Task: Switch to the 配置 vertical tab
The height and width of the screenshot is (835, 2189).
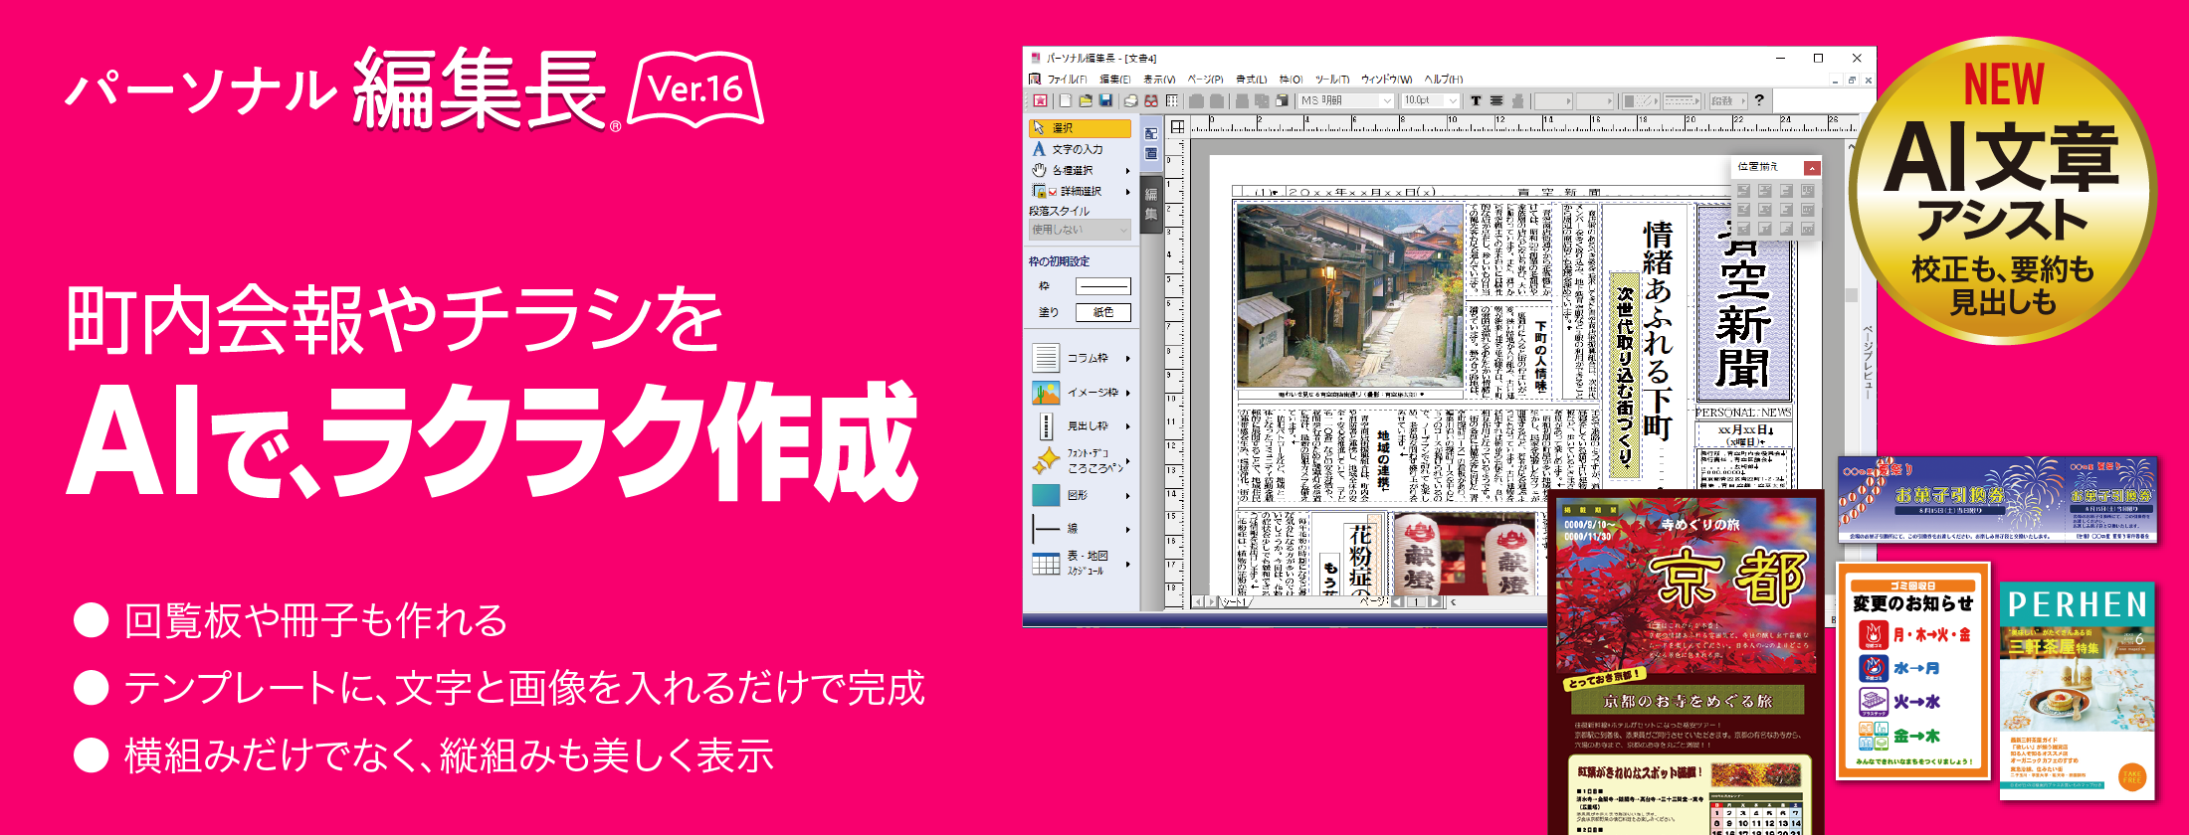Action: click(1151, 143)
